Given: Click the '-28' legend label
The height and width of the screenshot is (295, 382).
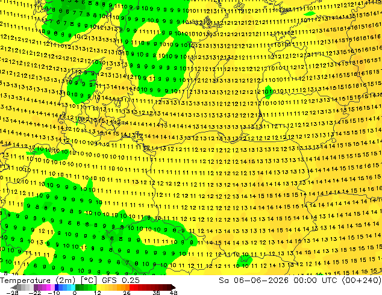Looking at the screenshot, I should click(12, 293).
